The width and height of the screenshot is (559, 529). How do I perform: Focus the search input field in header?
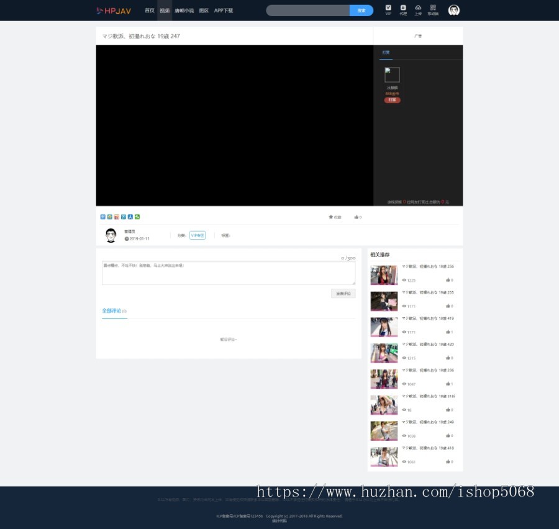tap(307, 11)
